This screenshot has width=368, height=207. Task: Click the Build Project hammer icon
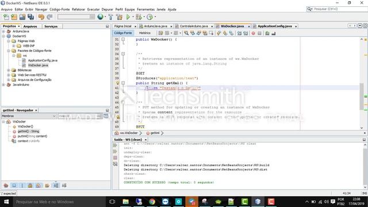coord(110,17)
